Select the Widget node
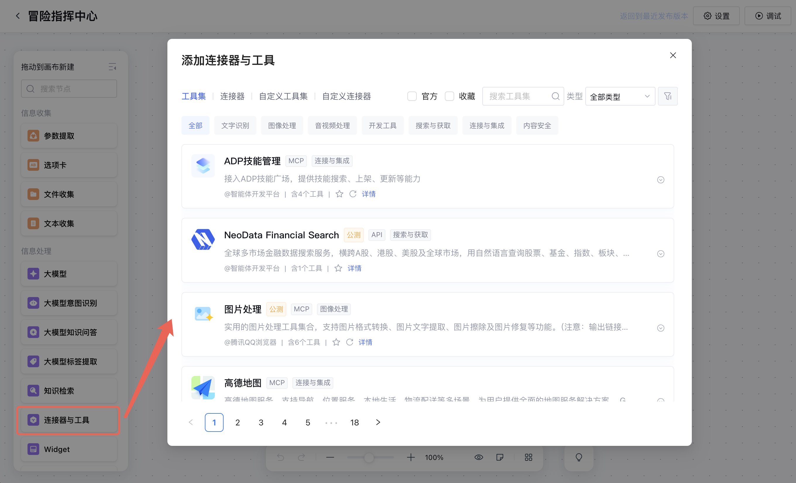796x483 pixels. (x=69, y=449)
